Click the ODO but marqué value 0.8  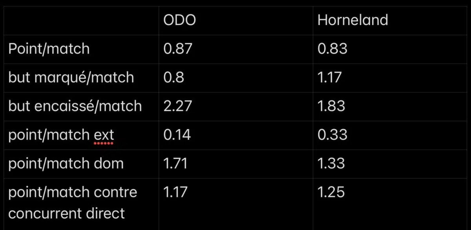pos(173,77)
